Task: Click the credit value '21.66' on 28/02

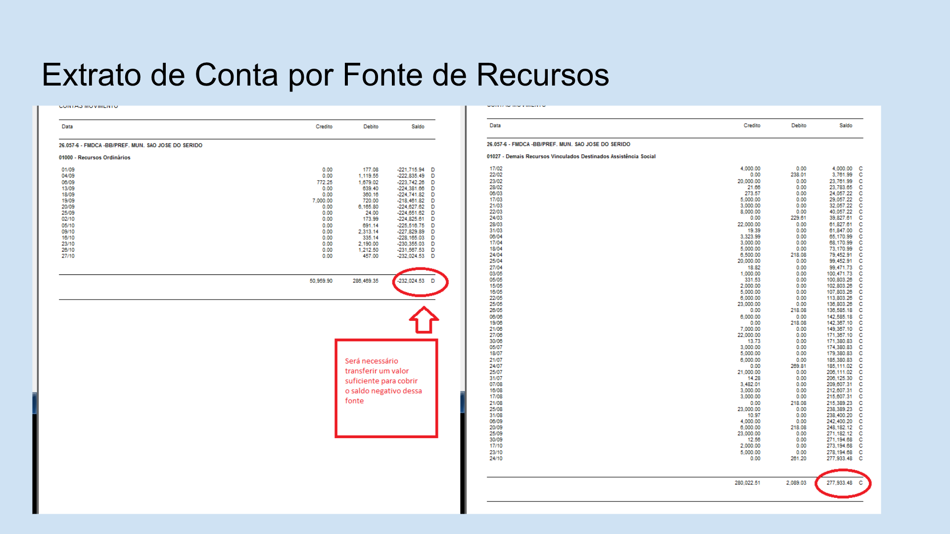Action: pos(754,187)
